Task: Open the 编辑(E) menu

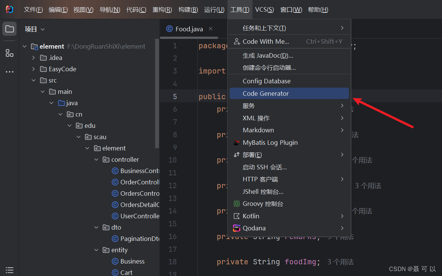Action: (x=58, y=9)
